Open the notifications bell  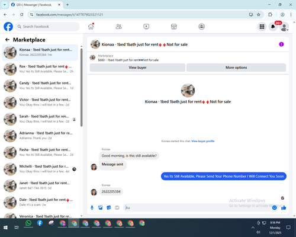tap(273, 27)
